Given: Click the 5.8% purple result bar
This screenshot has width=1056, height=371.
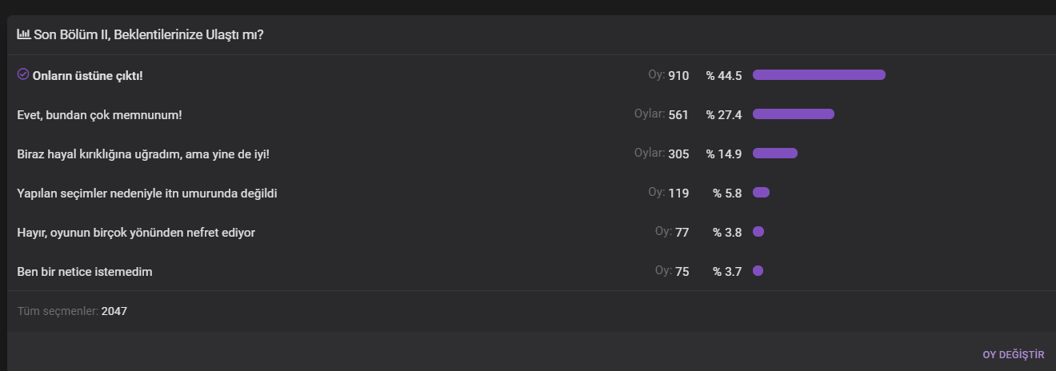Looking at the screenshot, I should point(761,193).
